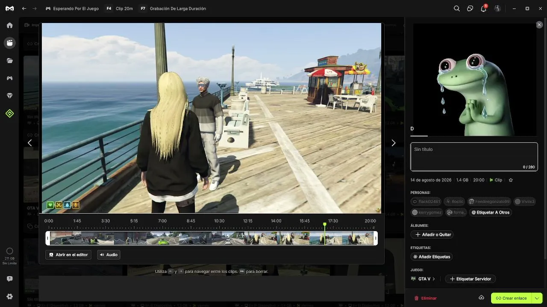Open the folders sidebar icon
Screen dimensions: 547x307
tap(9, 61)
